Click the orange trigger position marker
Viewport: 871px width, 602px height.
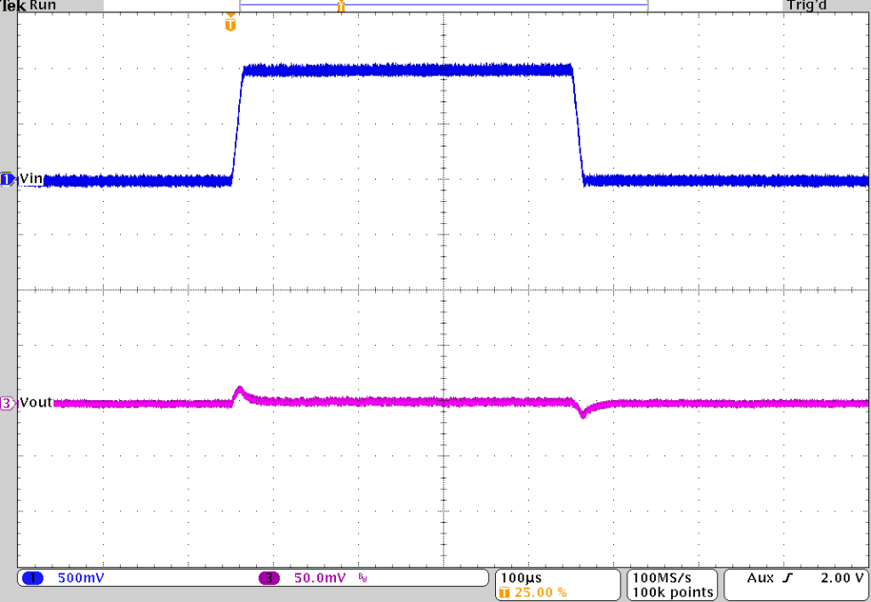(x=231, y=22)
